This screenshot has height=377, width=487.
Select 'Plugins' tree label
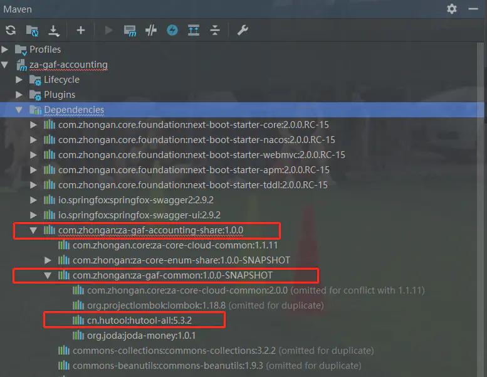coord(60,95)
